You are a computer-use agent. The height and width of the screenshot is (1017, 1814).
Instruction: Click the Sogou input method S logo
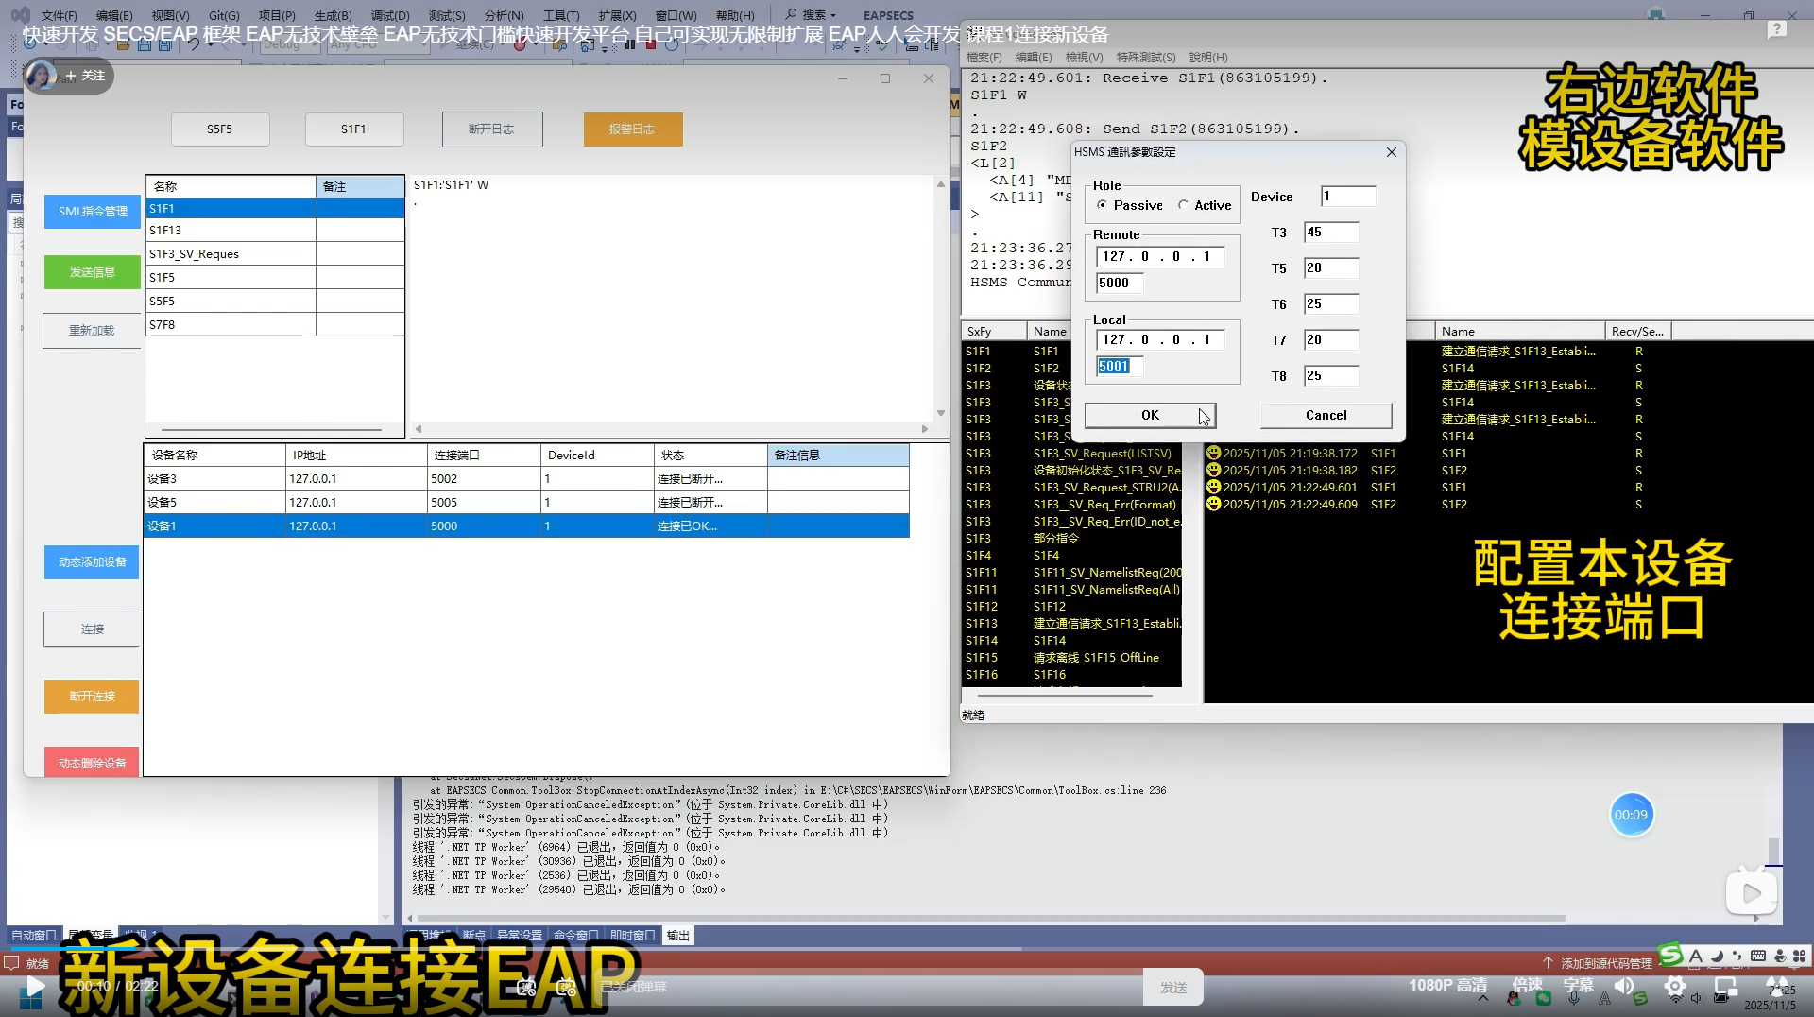1670,956
